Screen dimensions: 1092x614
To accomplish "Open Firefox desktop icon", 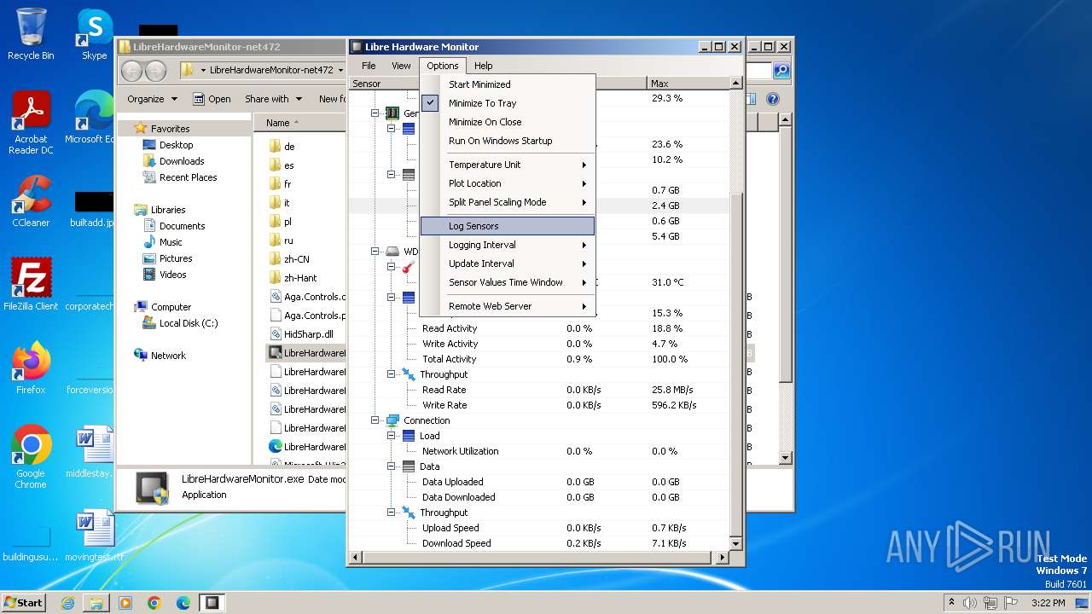I will point(31,368).
